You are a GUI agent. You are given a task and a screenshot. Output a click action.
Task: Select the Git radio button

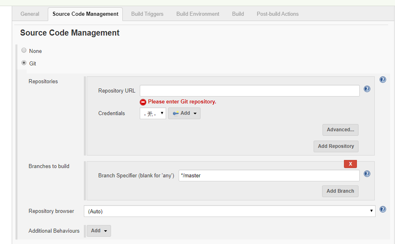(24, 63)
